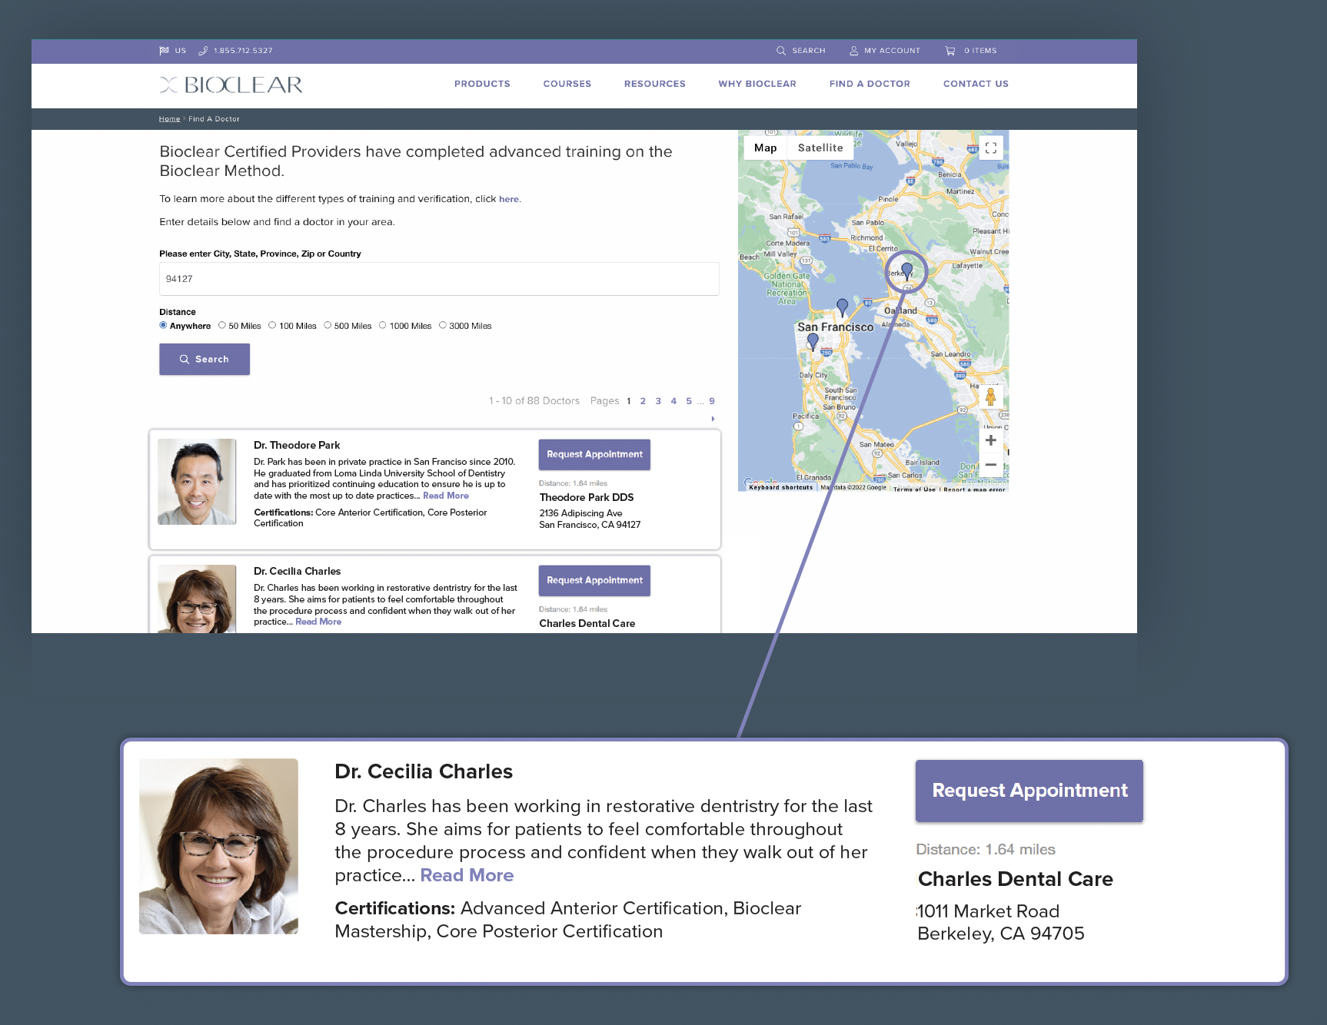The height and width of the screenshot is (1025, 1327).
Task: Click Dr. Cecilia Charles photo in list
Action: click(197, 599)
